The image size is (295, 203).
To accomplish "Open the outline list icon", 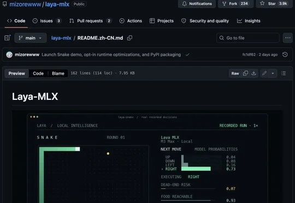I will 284,73.
